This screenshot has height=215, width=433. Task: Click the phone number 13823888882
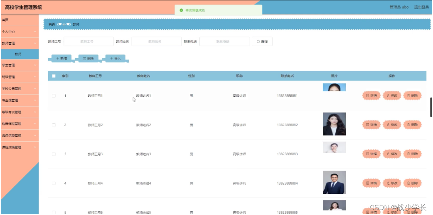point(287,125)
